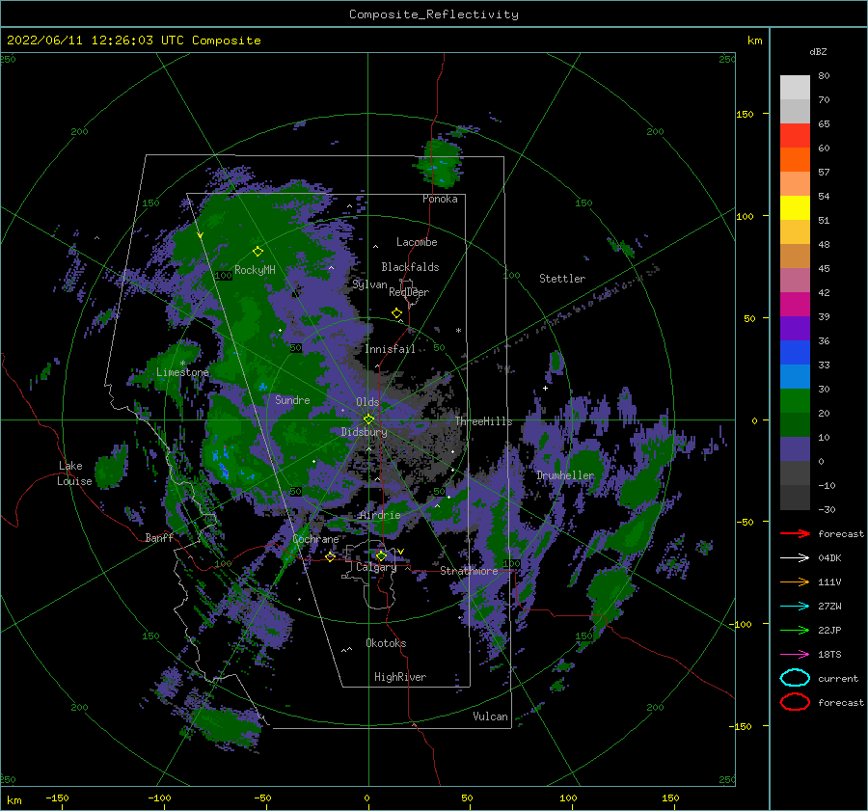Click the Vulcan town label
The height and width of the screenshot is (811, 868).
pos(491,716)
